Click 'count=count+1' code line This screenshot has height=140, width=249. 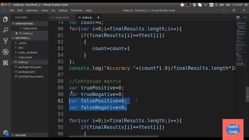click(111, 48)
